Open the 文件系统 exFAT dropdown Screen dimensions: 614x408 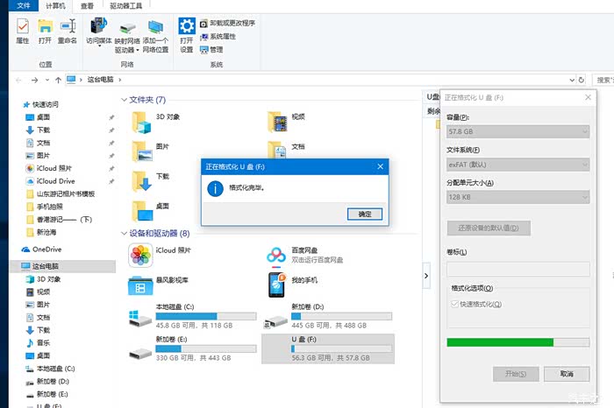tap(518, 164)
